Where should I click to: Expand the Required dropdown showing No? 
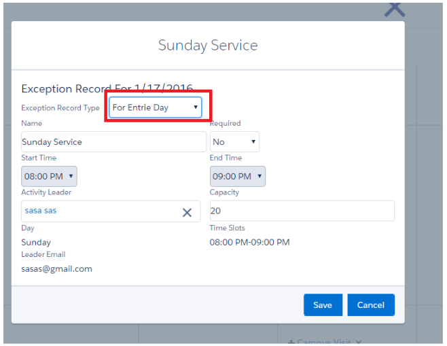[234, 142]
